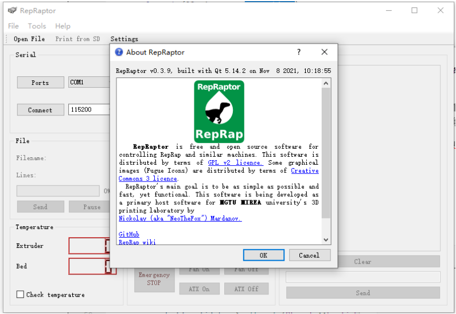Click the scroll down arrow in About text
The width and height of the screenshot is (456, 314).
click(326, 240)
